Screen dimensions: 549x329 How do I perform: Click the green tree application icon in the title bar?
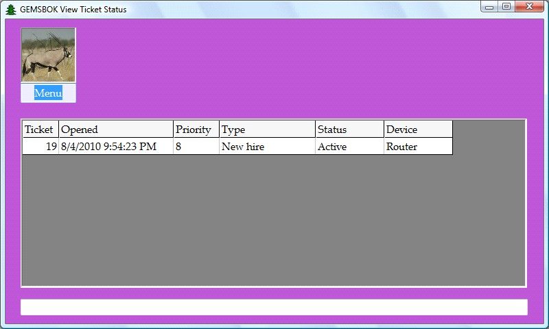[10, 9]
